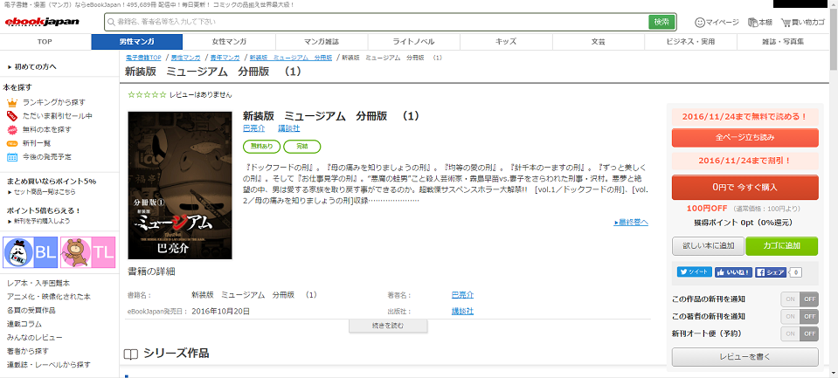Open author link 巴亮介 under title
This screenshot has width=838, height=378.
click(254, 128)
